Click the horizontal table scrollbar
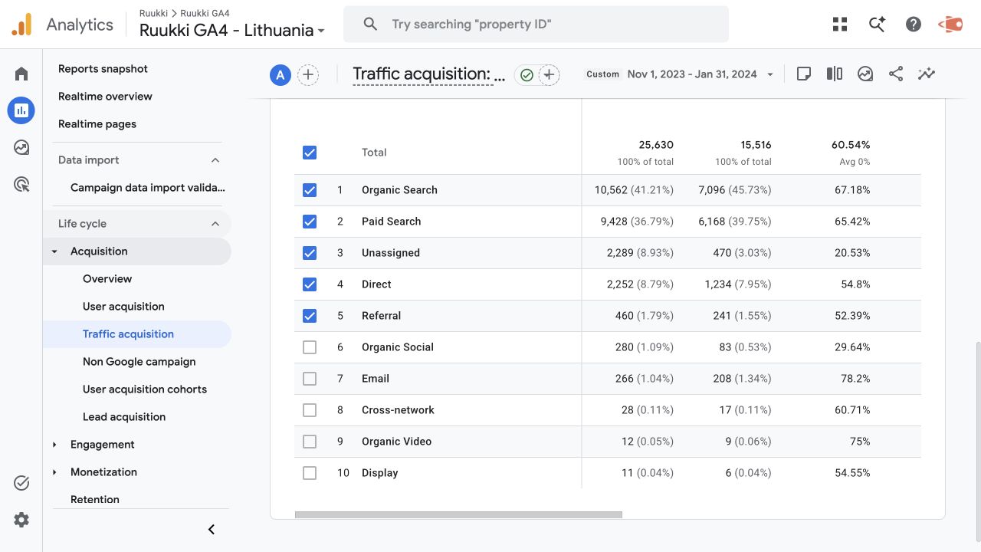Image resolution: width=981 pixels, height=552 pixels. 458,514
